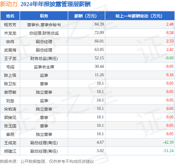Image resolution: width=175 pixels, height=164 pixels.
Task: Select the name 郭接见
Action: [10, 117]
